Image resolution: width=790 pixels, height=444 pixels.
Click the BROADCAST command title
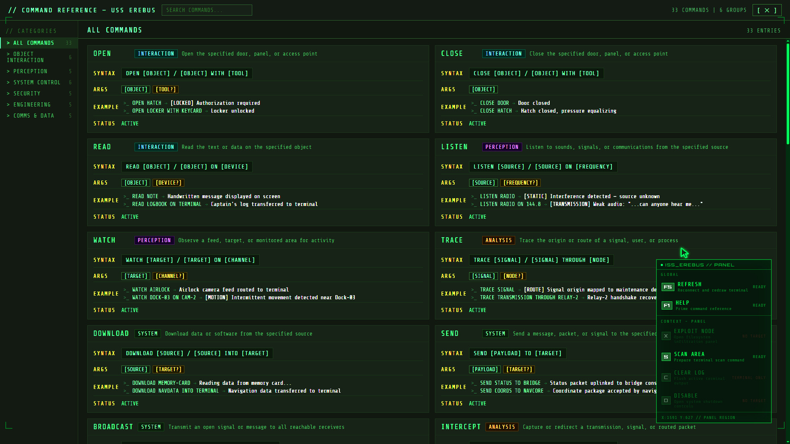(113, 427)
